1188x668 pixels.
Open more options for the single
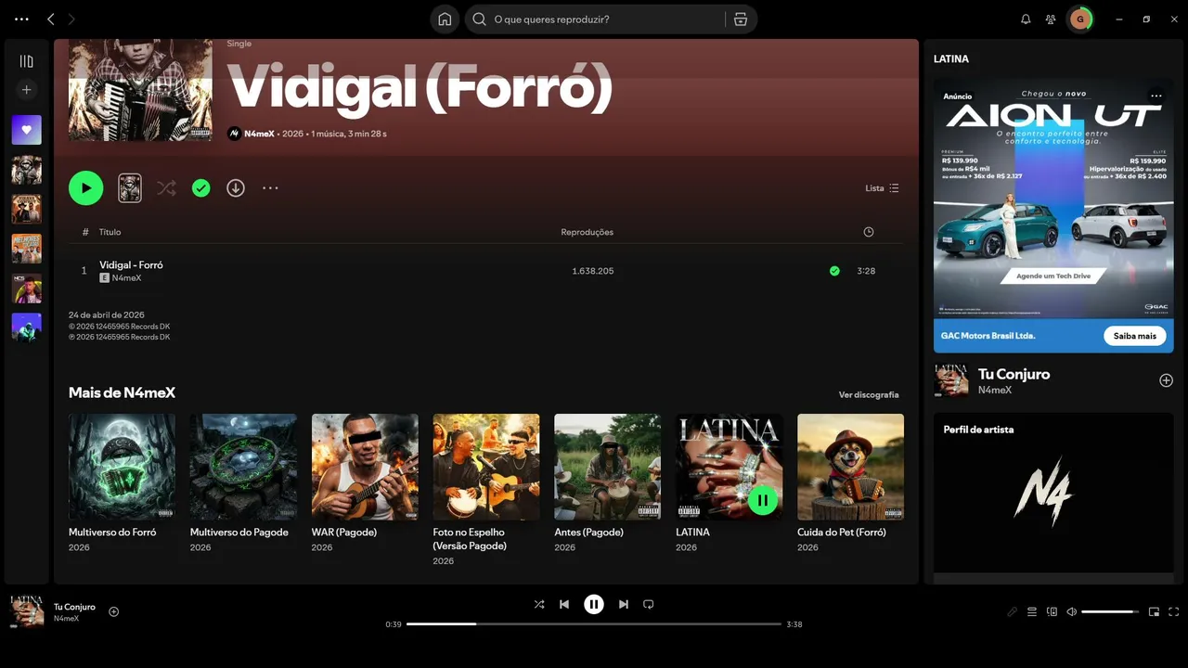click(270, 188)
